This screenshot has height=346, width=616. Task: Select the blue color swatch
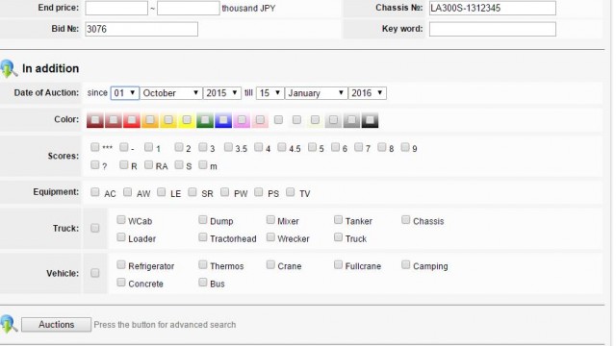coord(223,120)
